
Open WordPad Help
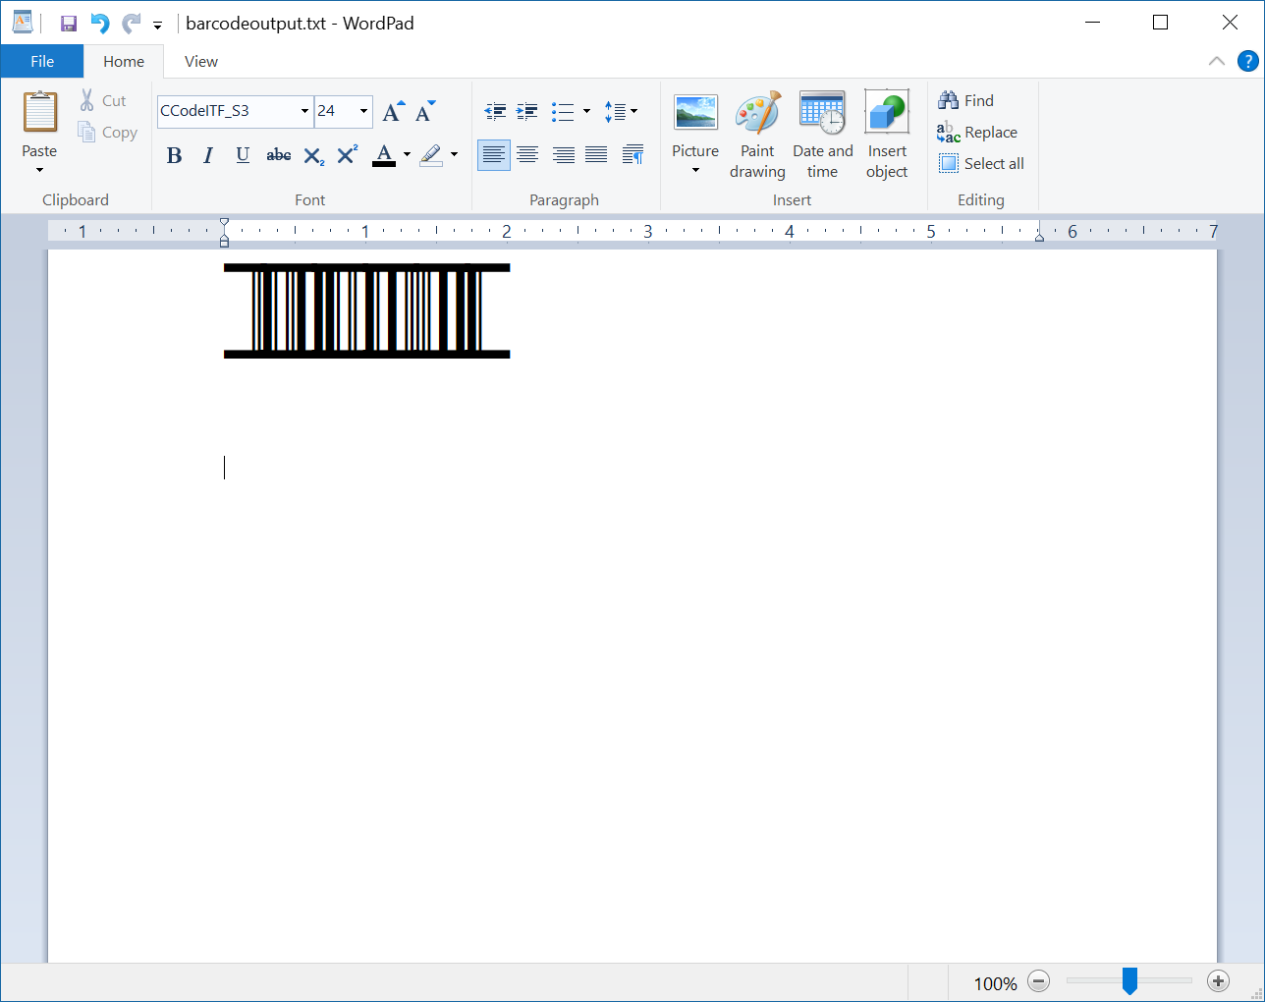(1248, 61)
